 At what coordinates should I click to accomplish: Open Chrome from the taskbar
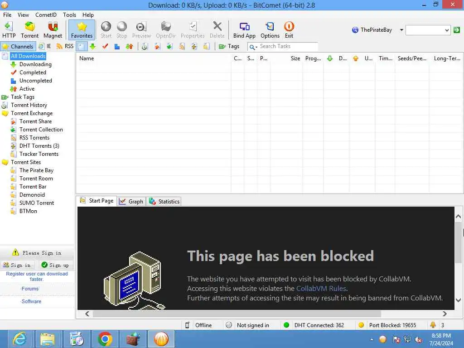coord(105,339)
